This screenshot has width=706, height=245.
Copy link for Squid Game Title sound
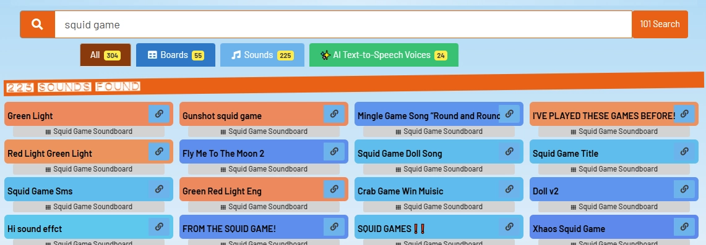coord(684,152)
